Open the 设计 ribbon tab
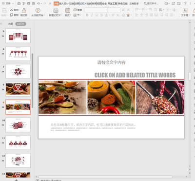This screenshot has height=181, width=195. point(67,3)
